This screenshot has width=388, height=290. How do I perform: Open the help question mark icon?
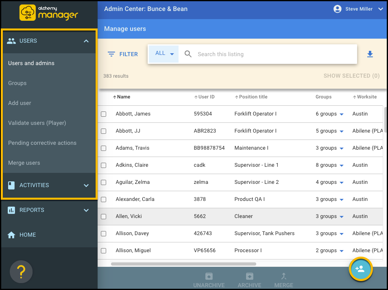21,271
